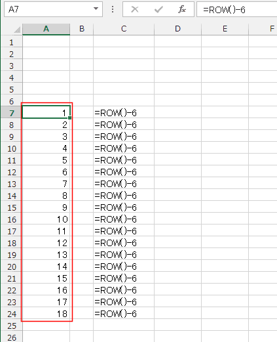The image size is (277, 342).
Task: Click the Cancel (X) formula bar icon
Action: [135, 9]
